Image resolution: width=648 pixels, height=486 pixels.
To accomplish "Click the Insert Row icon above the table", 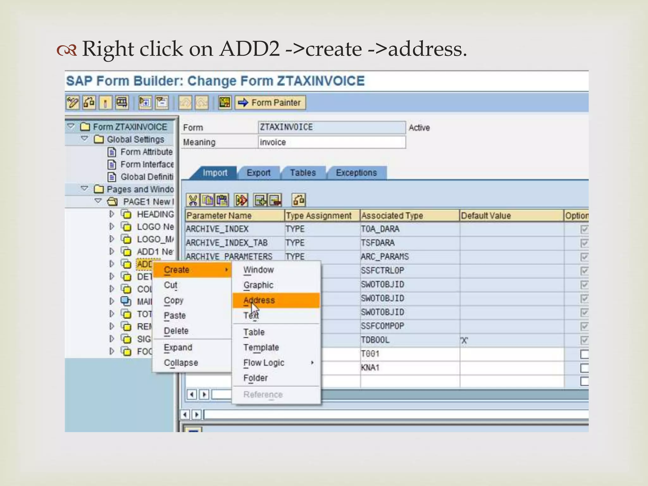I will pyautogui.click(x=260, y=200).
